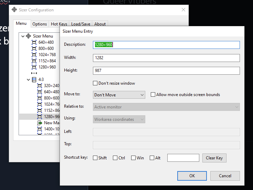Select the New Macro green arrow icon
This screenshot has width=253, height=190.
tap(40, 123)
